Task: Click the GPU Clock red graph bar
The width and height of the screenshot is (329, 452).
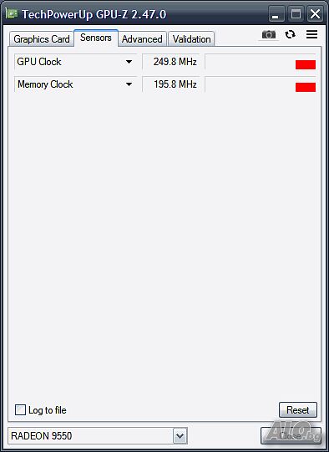Action: click(x=306, y=64)
